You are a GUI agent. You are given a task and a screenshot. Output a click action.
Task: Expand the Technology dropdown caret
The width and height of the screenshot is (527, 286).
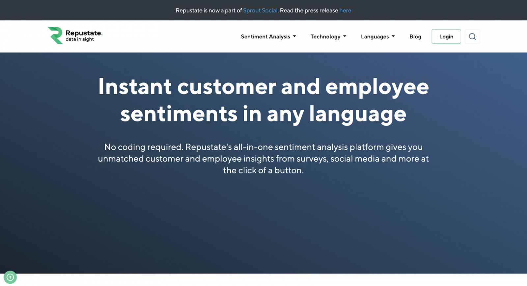(x=345, y=36)
